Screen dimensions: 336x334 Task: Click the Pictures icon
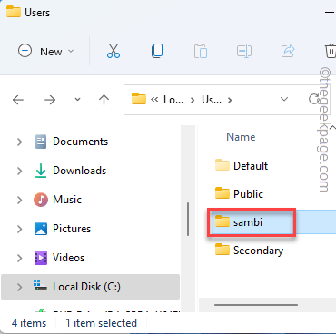41,229
